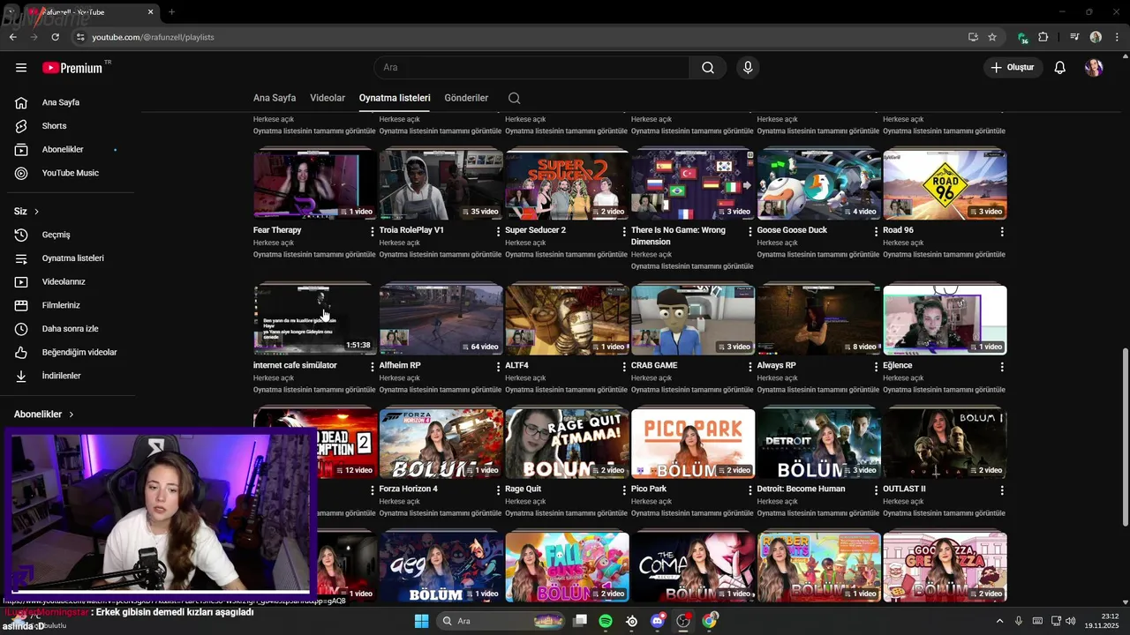Viewport: 1130px width, 635px height.
Task: Open the Super Seducer 2 thumbnail
Action: pos(567,184)
